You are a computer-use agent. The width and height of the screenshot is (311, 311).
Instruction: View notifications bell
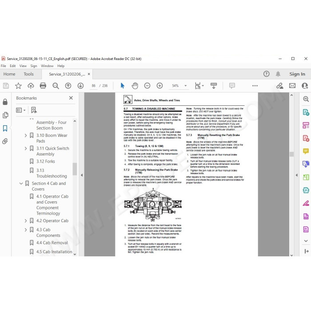tap(278, 74)
